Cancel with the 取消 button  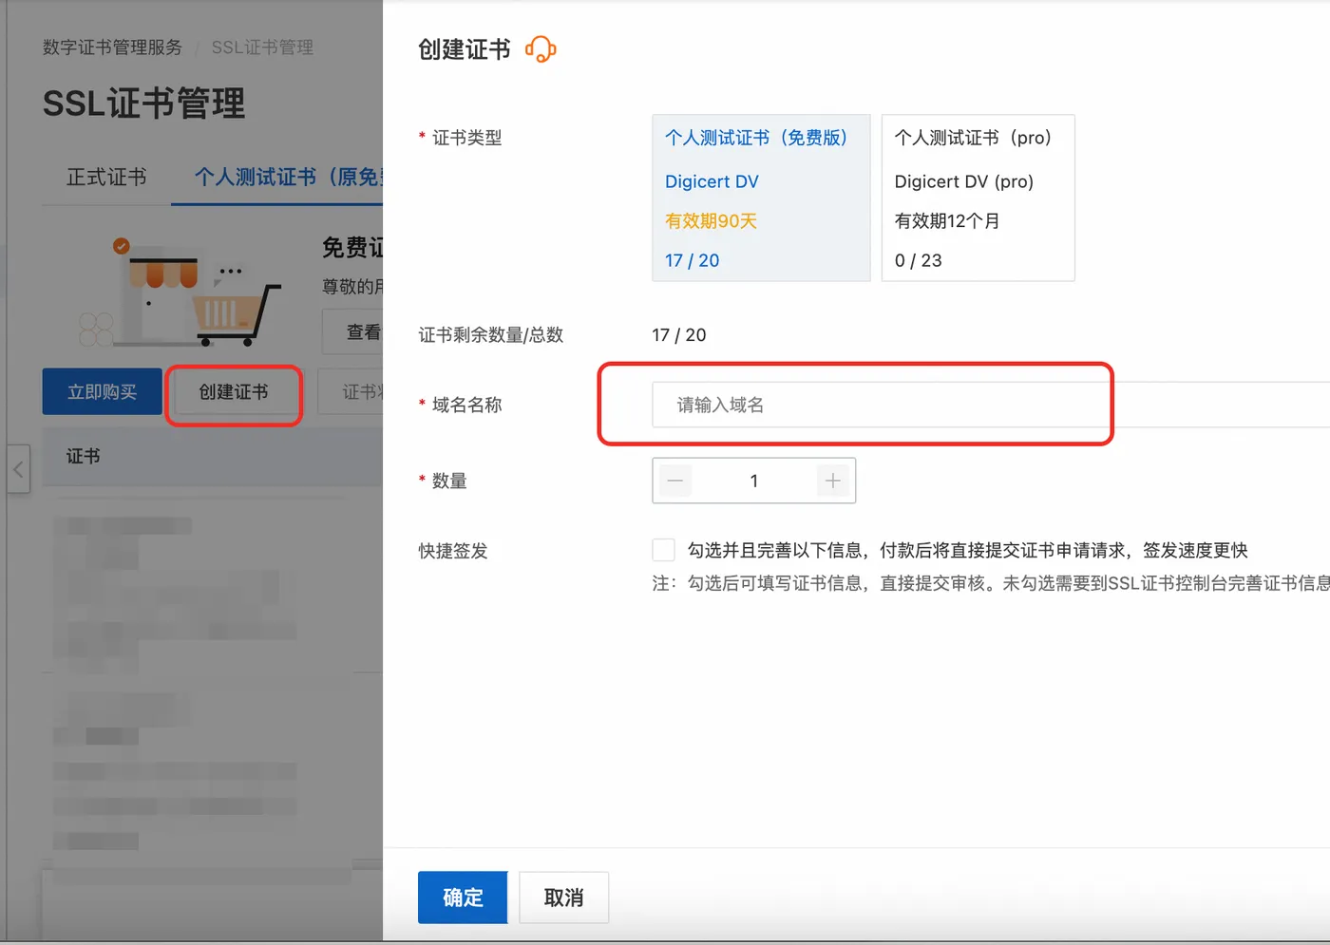point(563,898)
